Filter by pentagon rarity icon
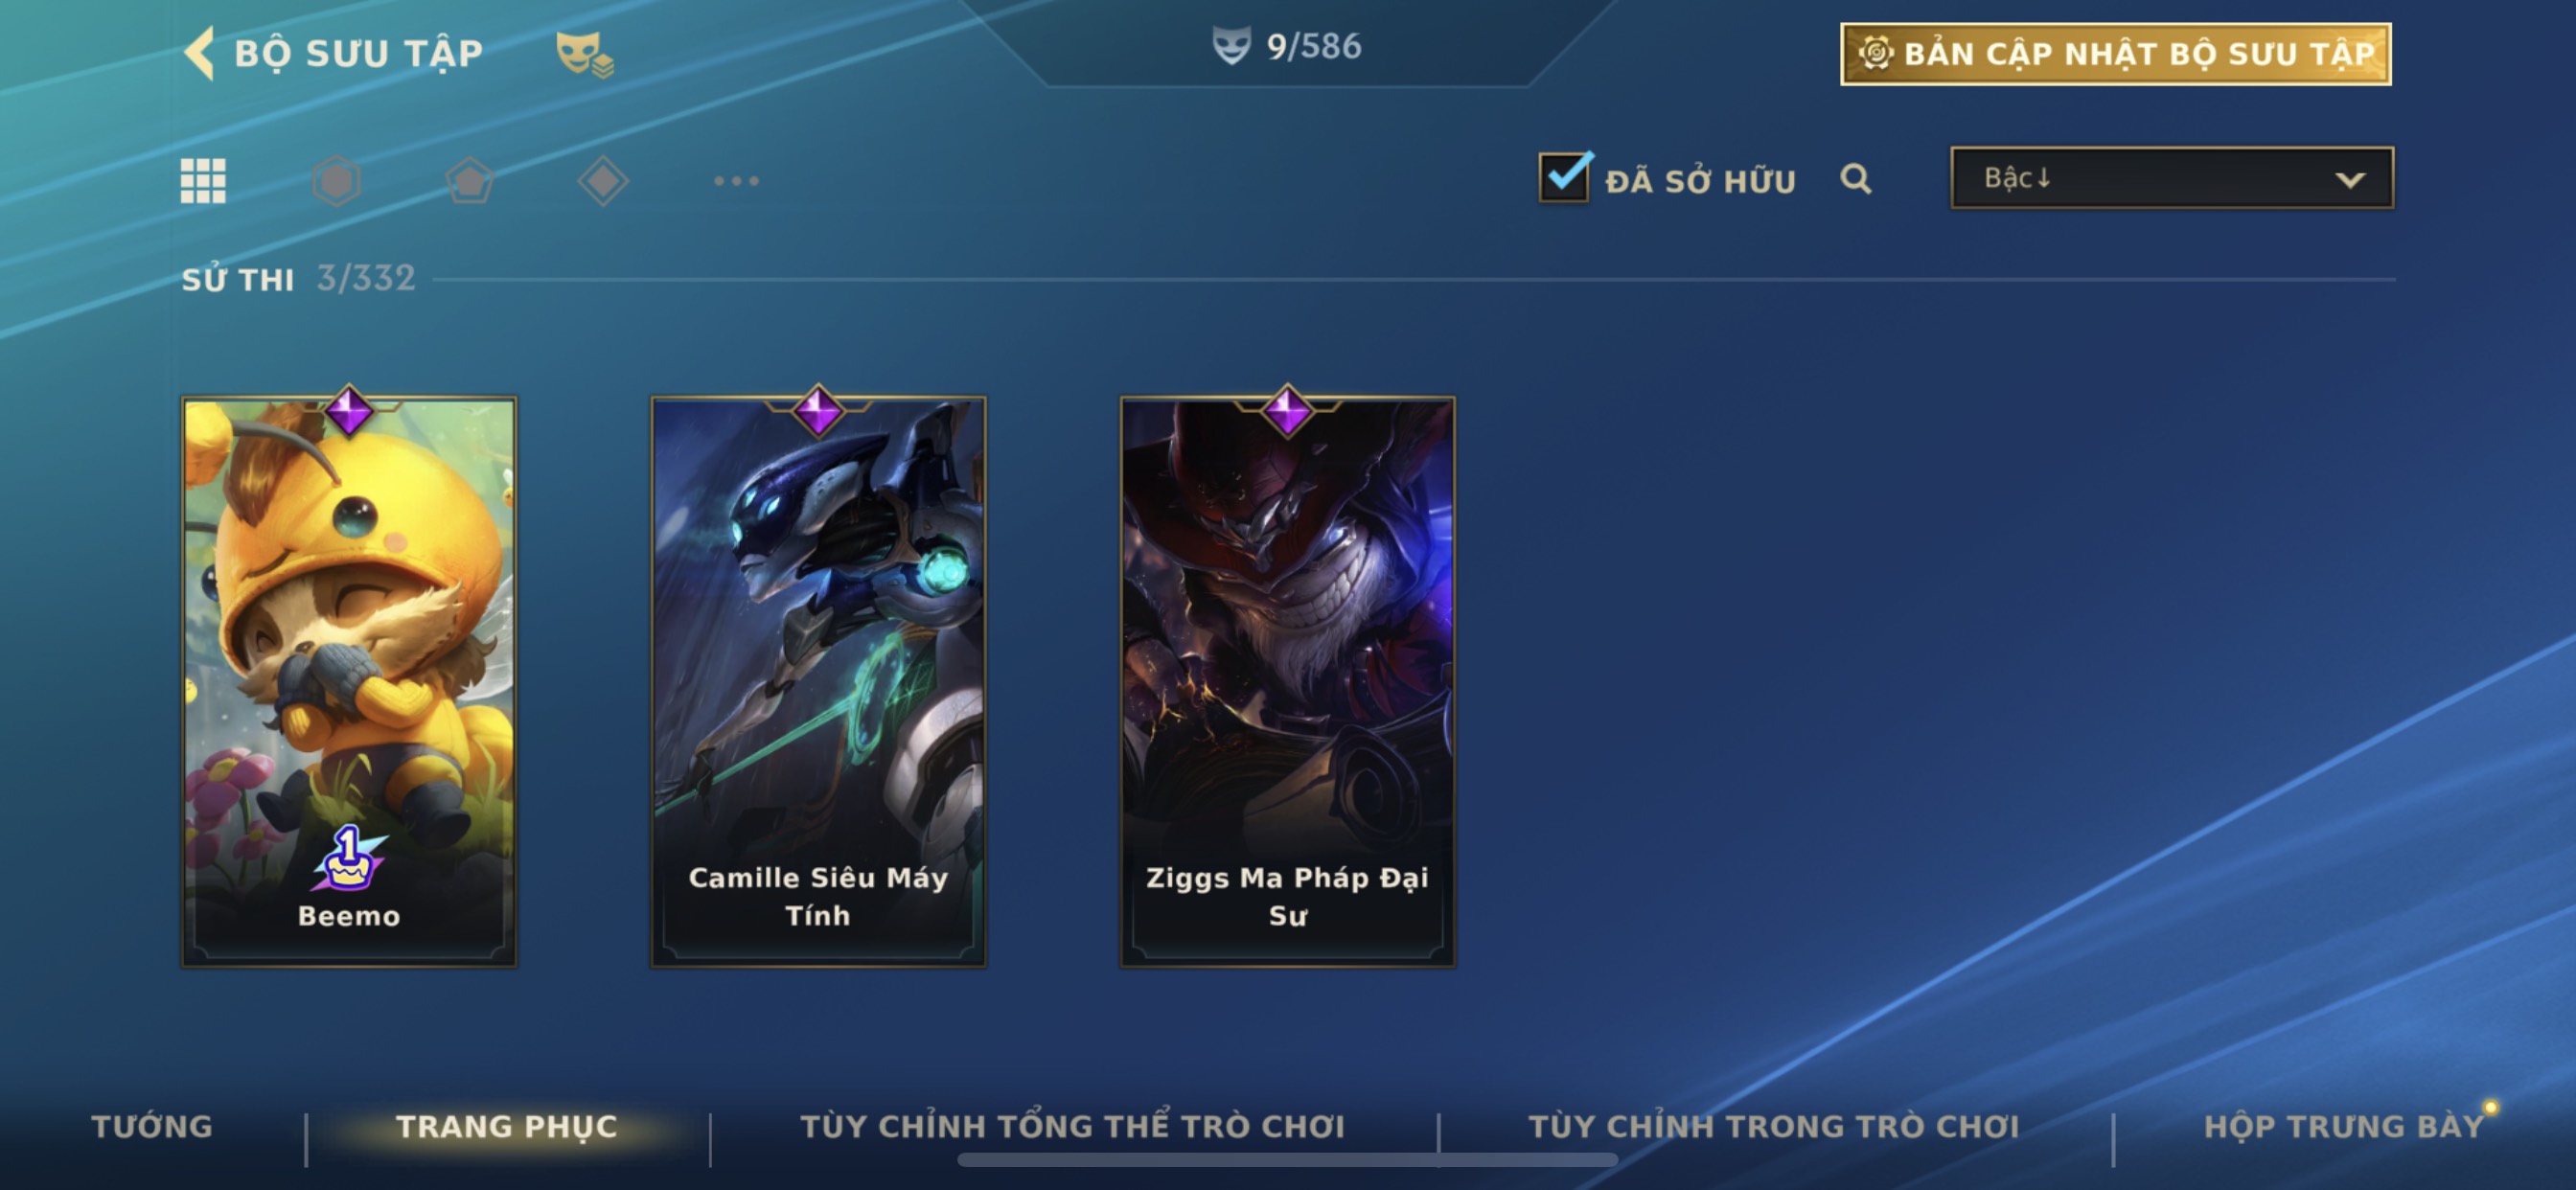Screen dimensions: 2576x1190 tap(470, 181)
